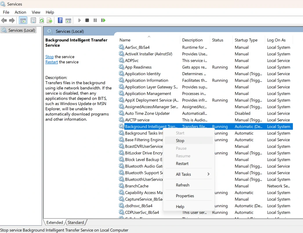303x233 pixels.
Task: Click the Forward navigation arrow
Action: (11, 20)
